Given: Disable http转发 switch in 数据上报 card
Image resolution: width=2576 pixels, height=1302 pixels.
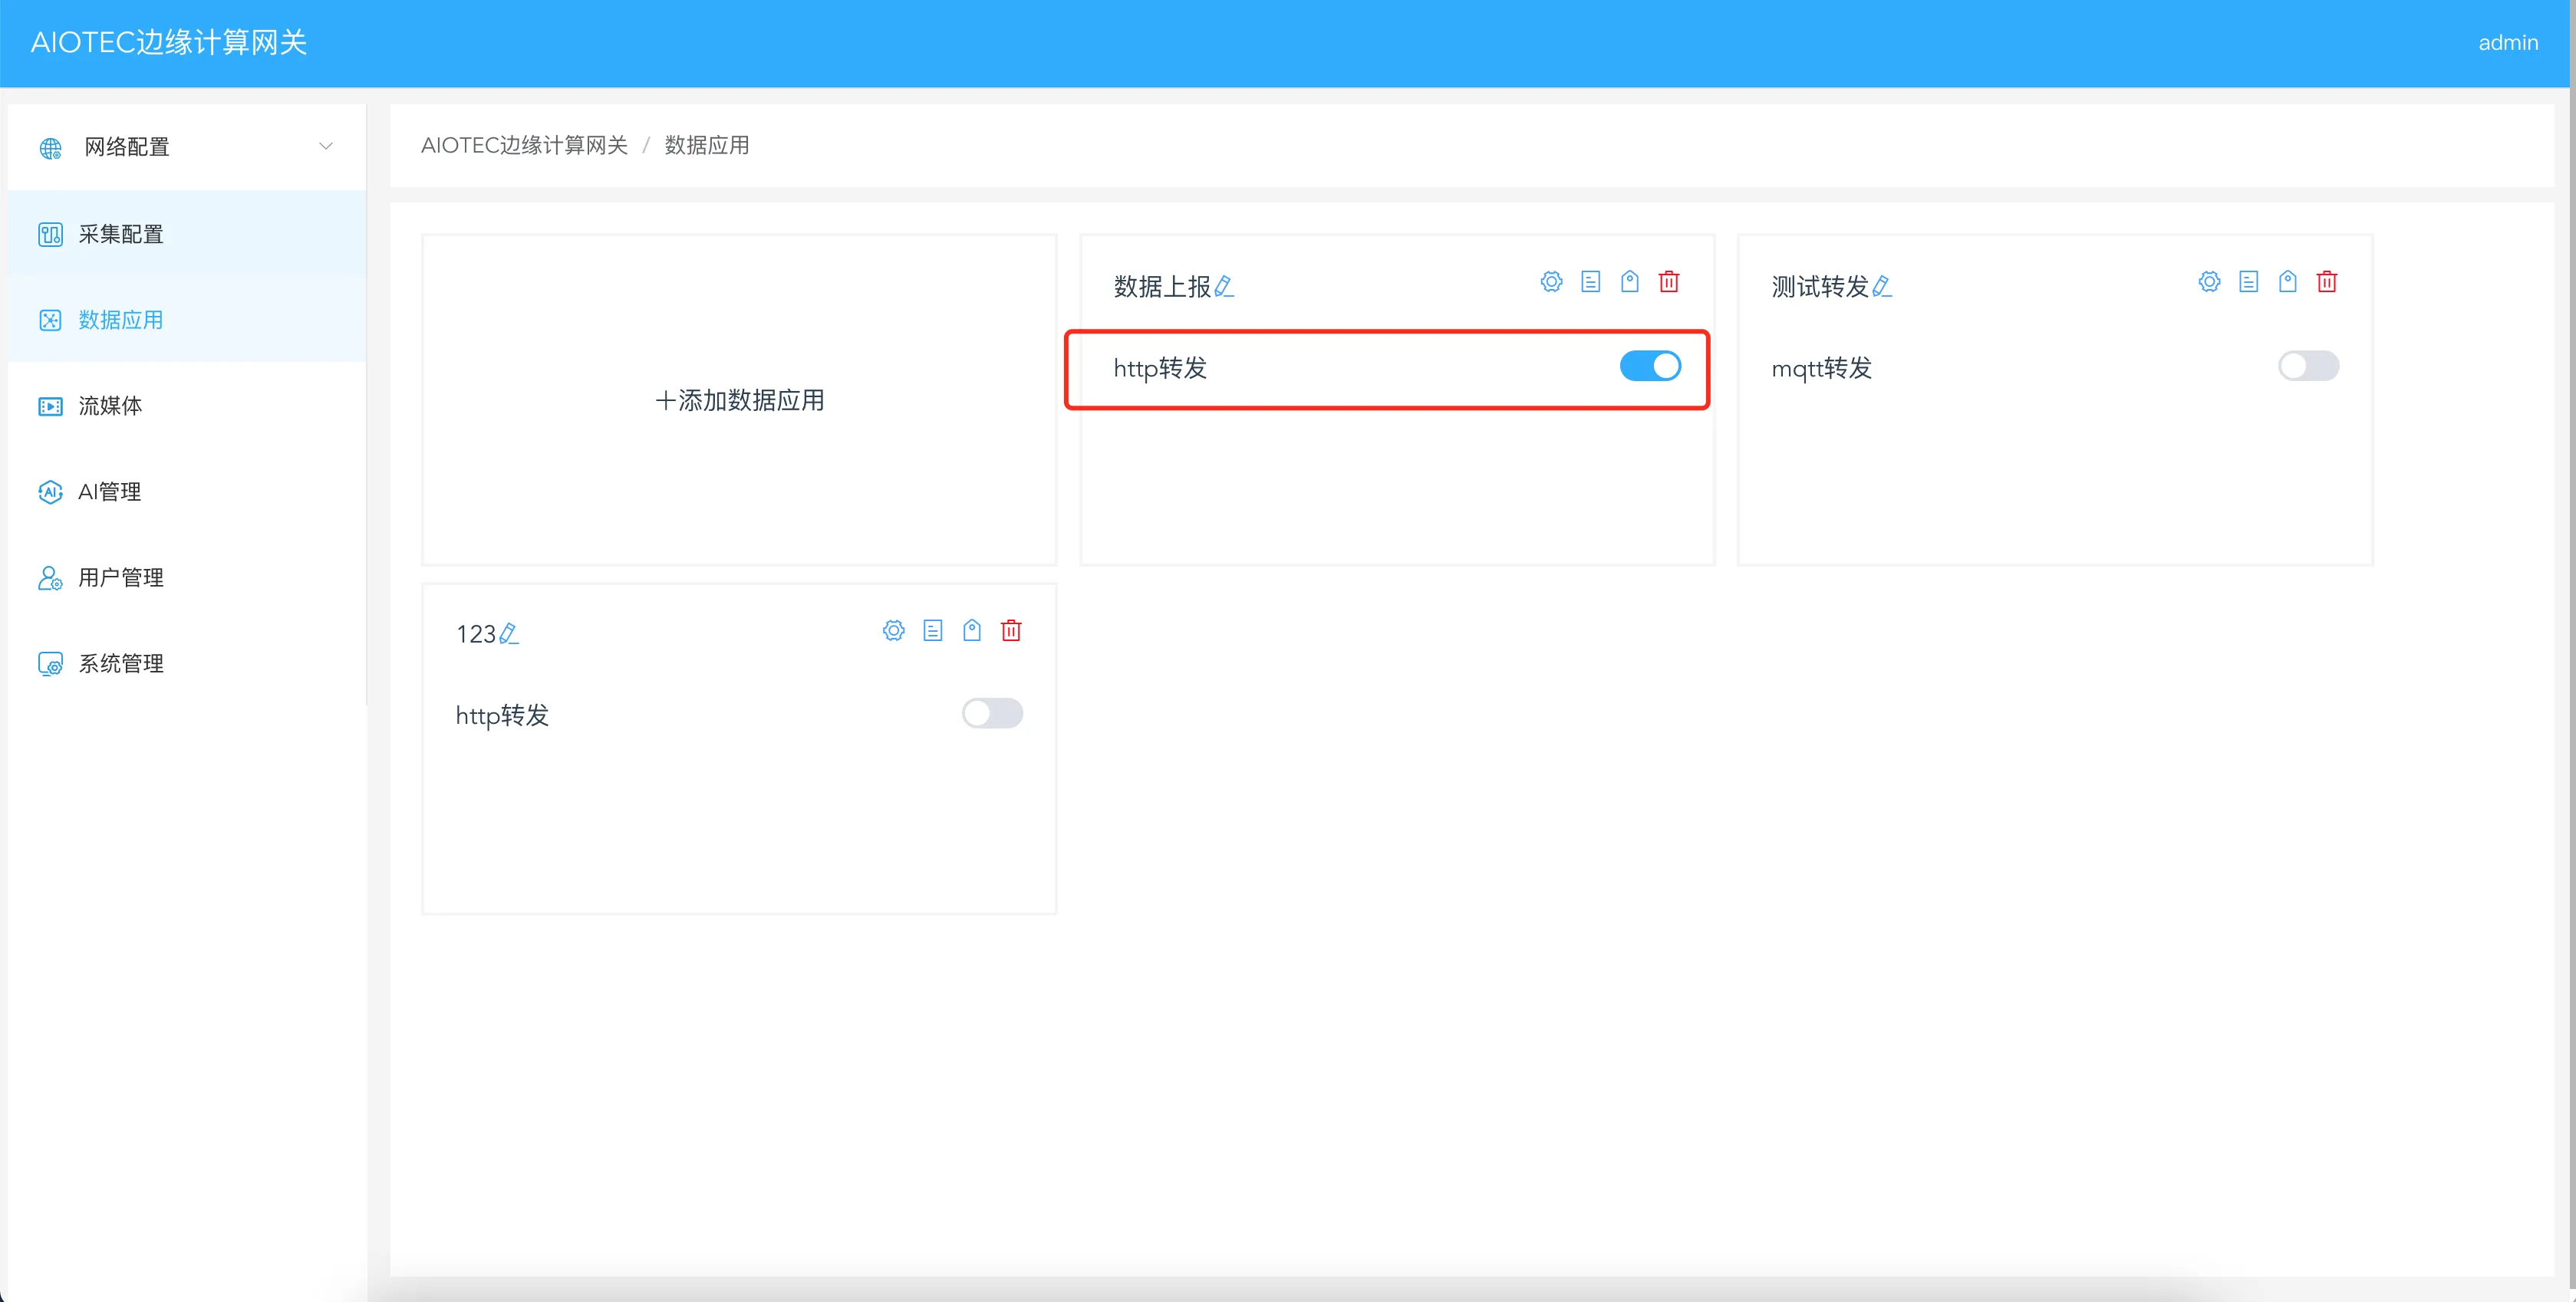Looking at the screenshot, I should (x=1650, y=366).
